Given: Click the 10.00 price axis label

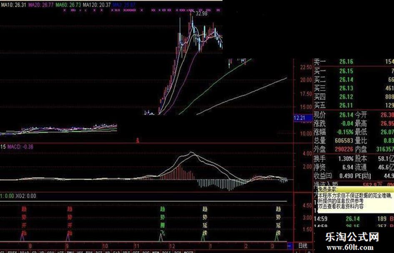Looking at the screenshot, I should [306, 133].
